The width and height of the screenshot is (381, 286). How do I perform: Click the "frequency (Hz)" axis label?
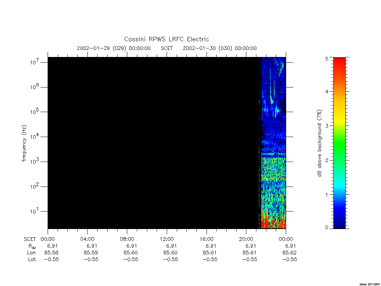24,143
